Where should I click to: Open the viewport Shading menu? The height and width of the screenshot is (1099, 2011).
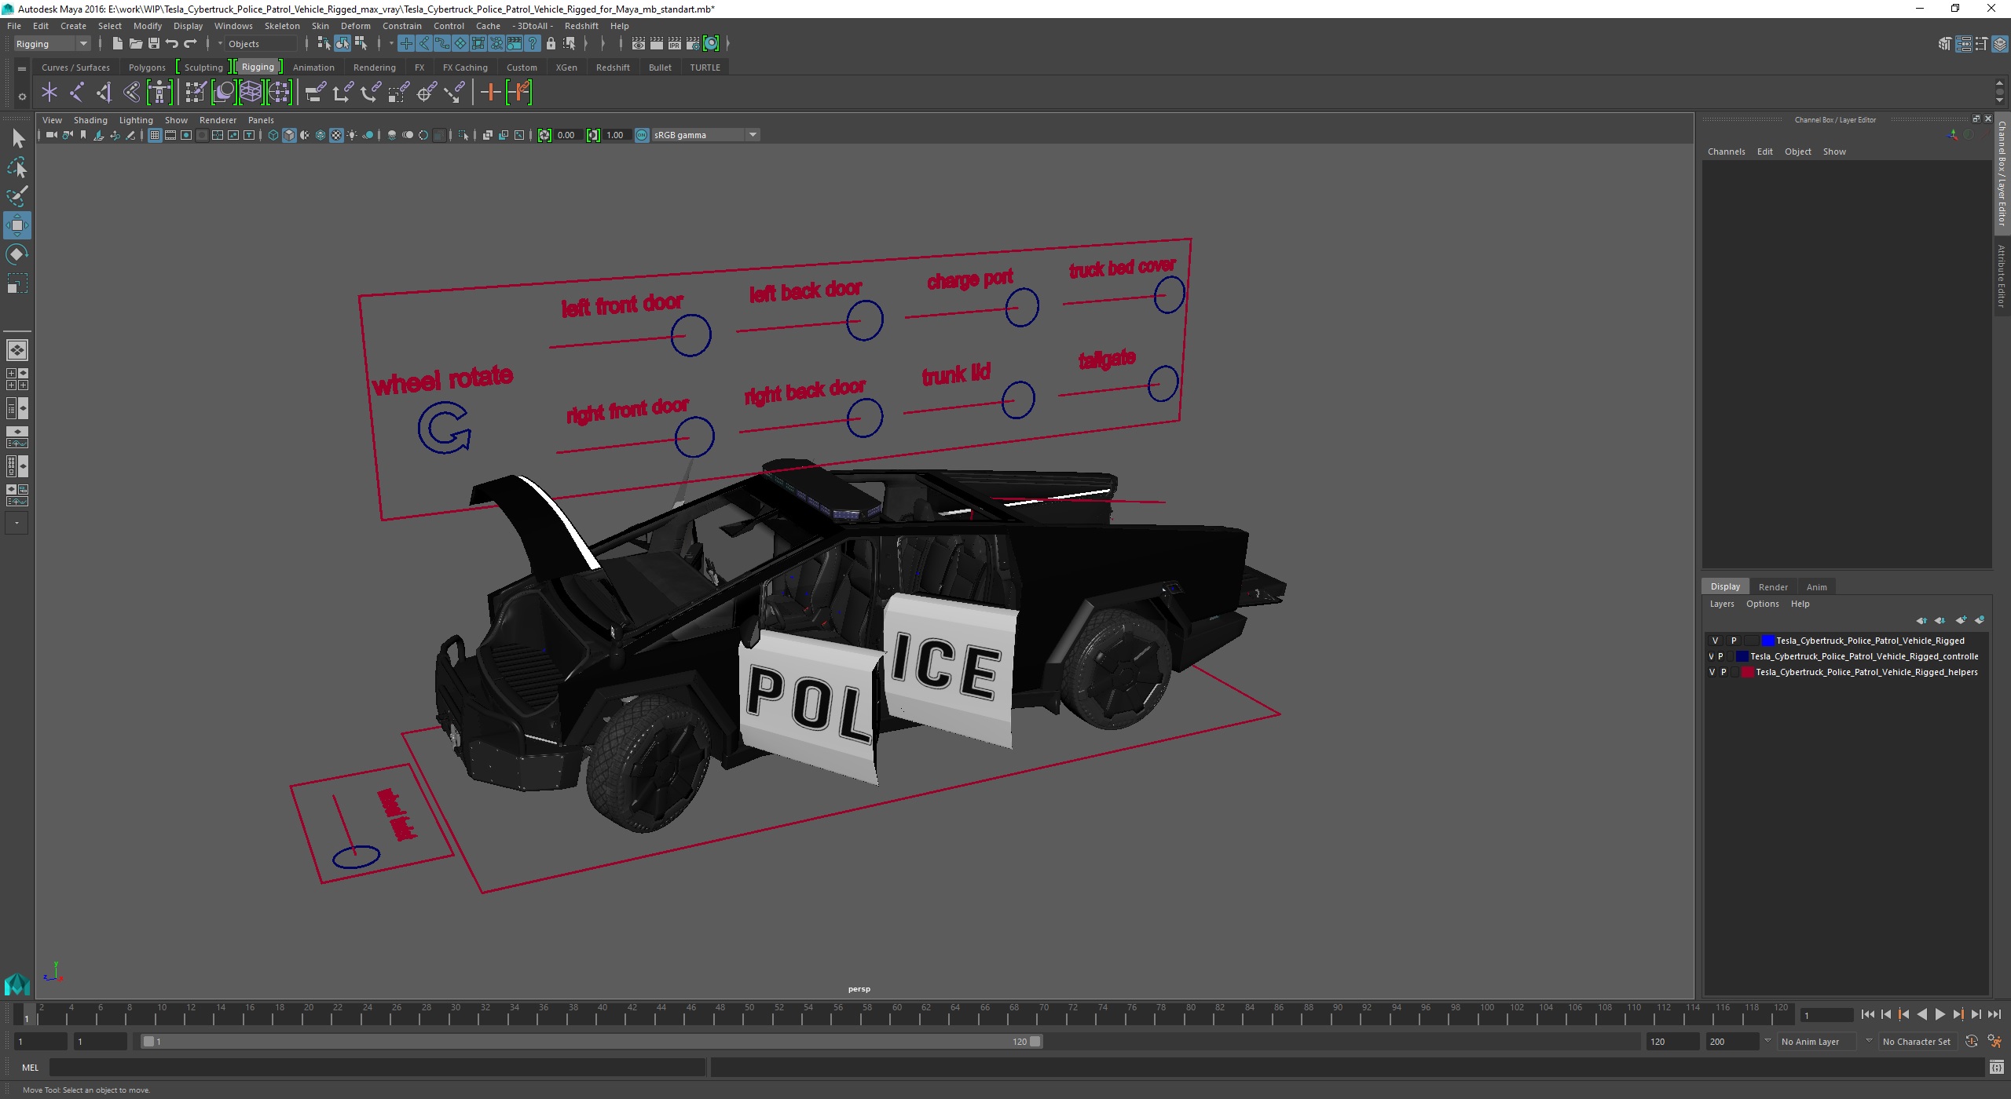(x=90, y=120)
